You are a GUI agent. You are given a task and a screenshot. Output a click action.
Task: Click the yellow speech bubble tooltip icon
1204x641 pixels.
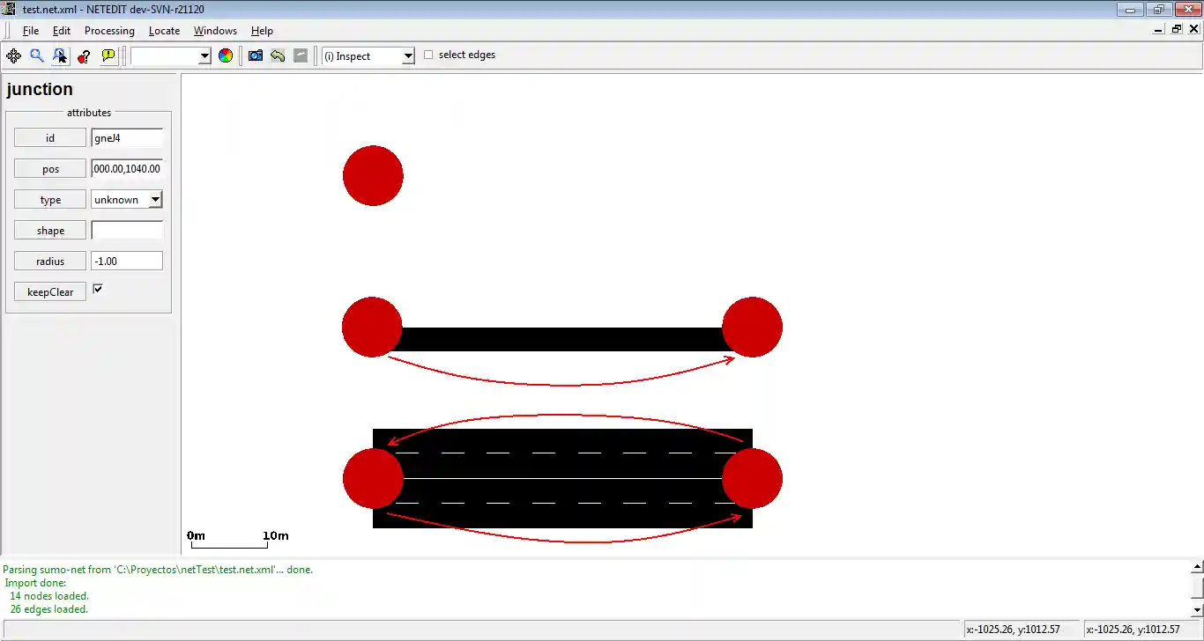coord(108,55)
